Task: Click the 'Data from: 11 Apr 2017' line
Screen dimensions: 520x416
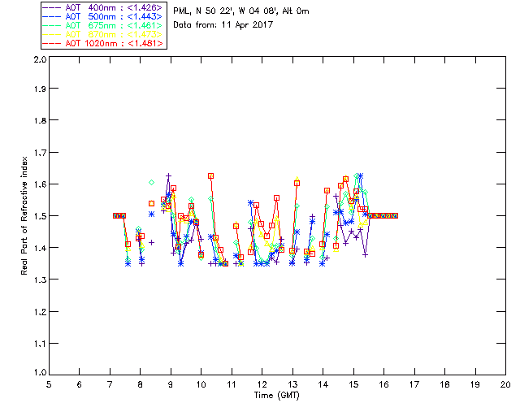Action: [x=223, y=24]
